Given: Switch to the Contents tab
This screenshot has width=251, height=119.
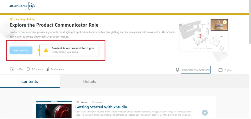Looking at the screenshot, I should (30, 81).
